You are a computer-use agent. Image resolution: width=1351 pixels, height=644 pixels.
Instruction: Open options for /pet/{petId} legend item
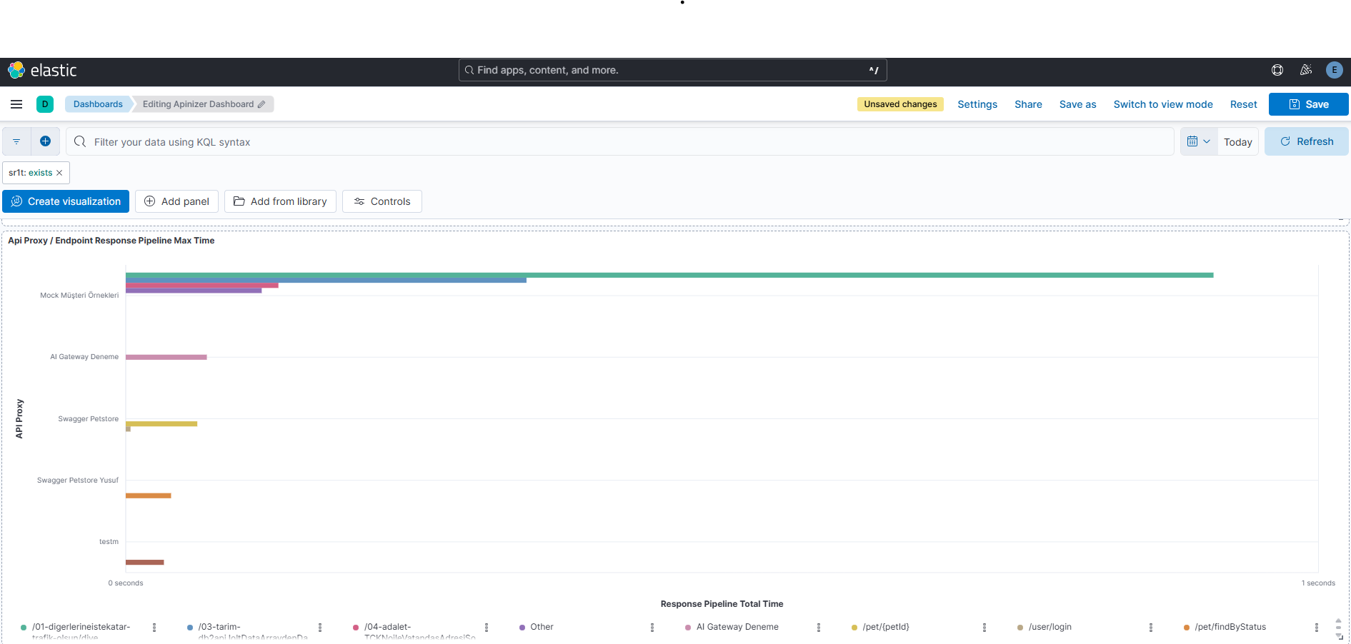coord(984,627)
